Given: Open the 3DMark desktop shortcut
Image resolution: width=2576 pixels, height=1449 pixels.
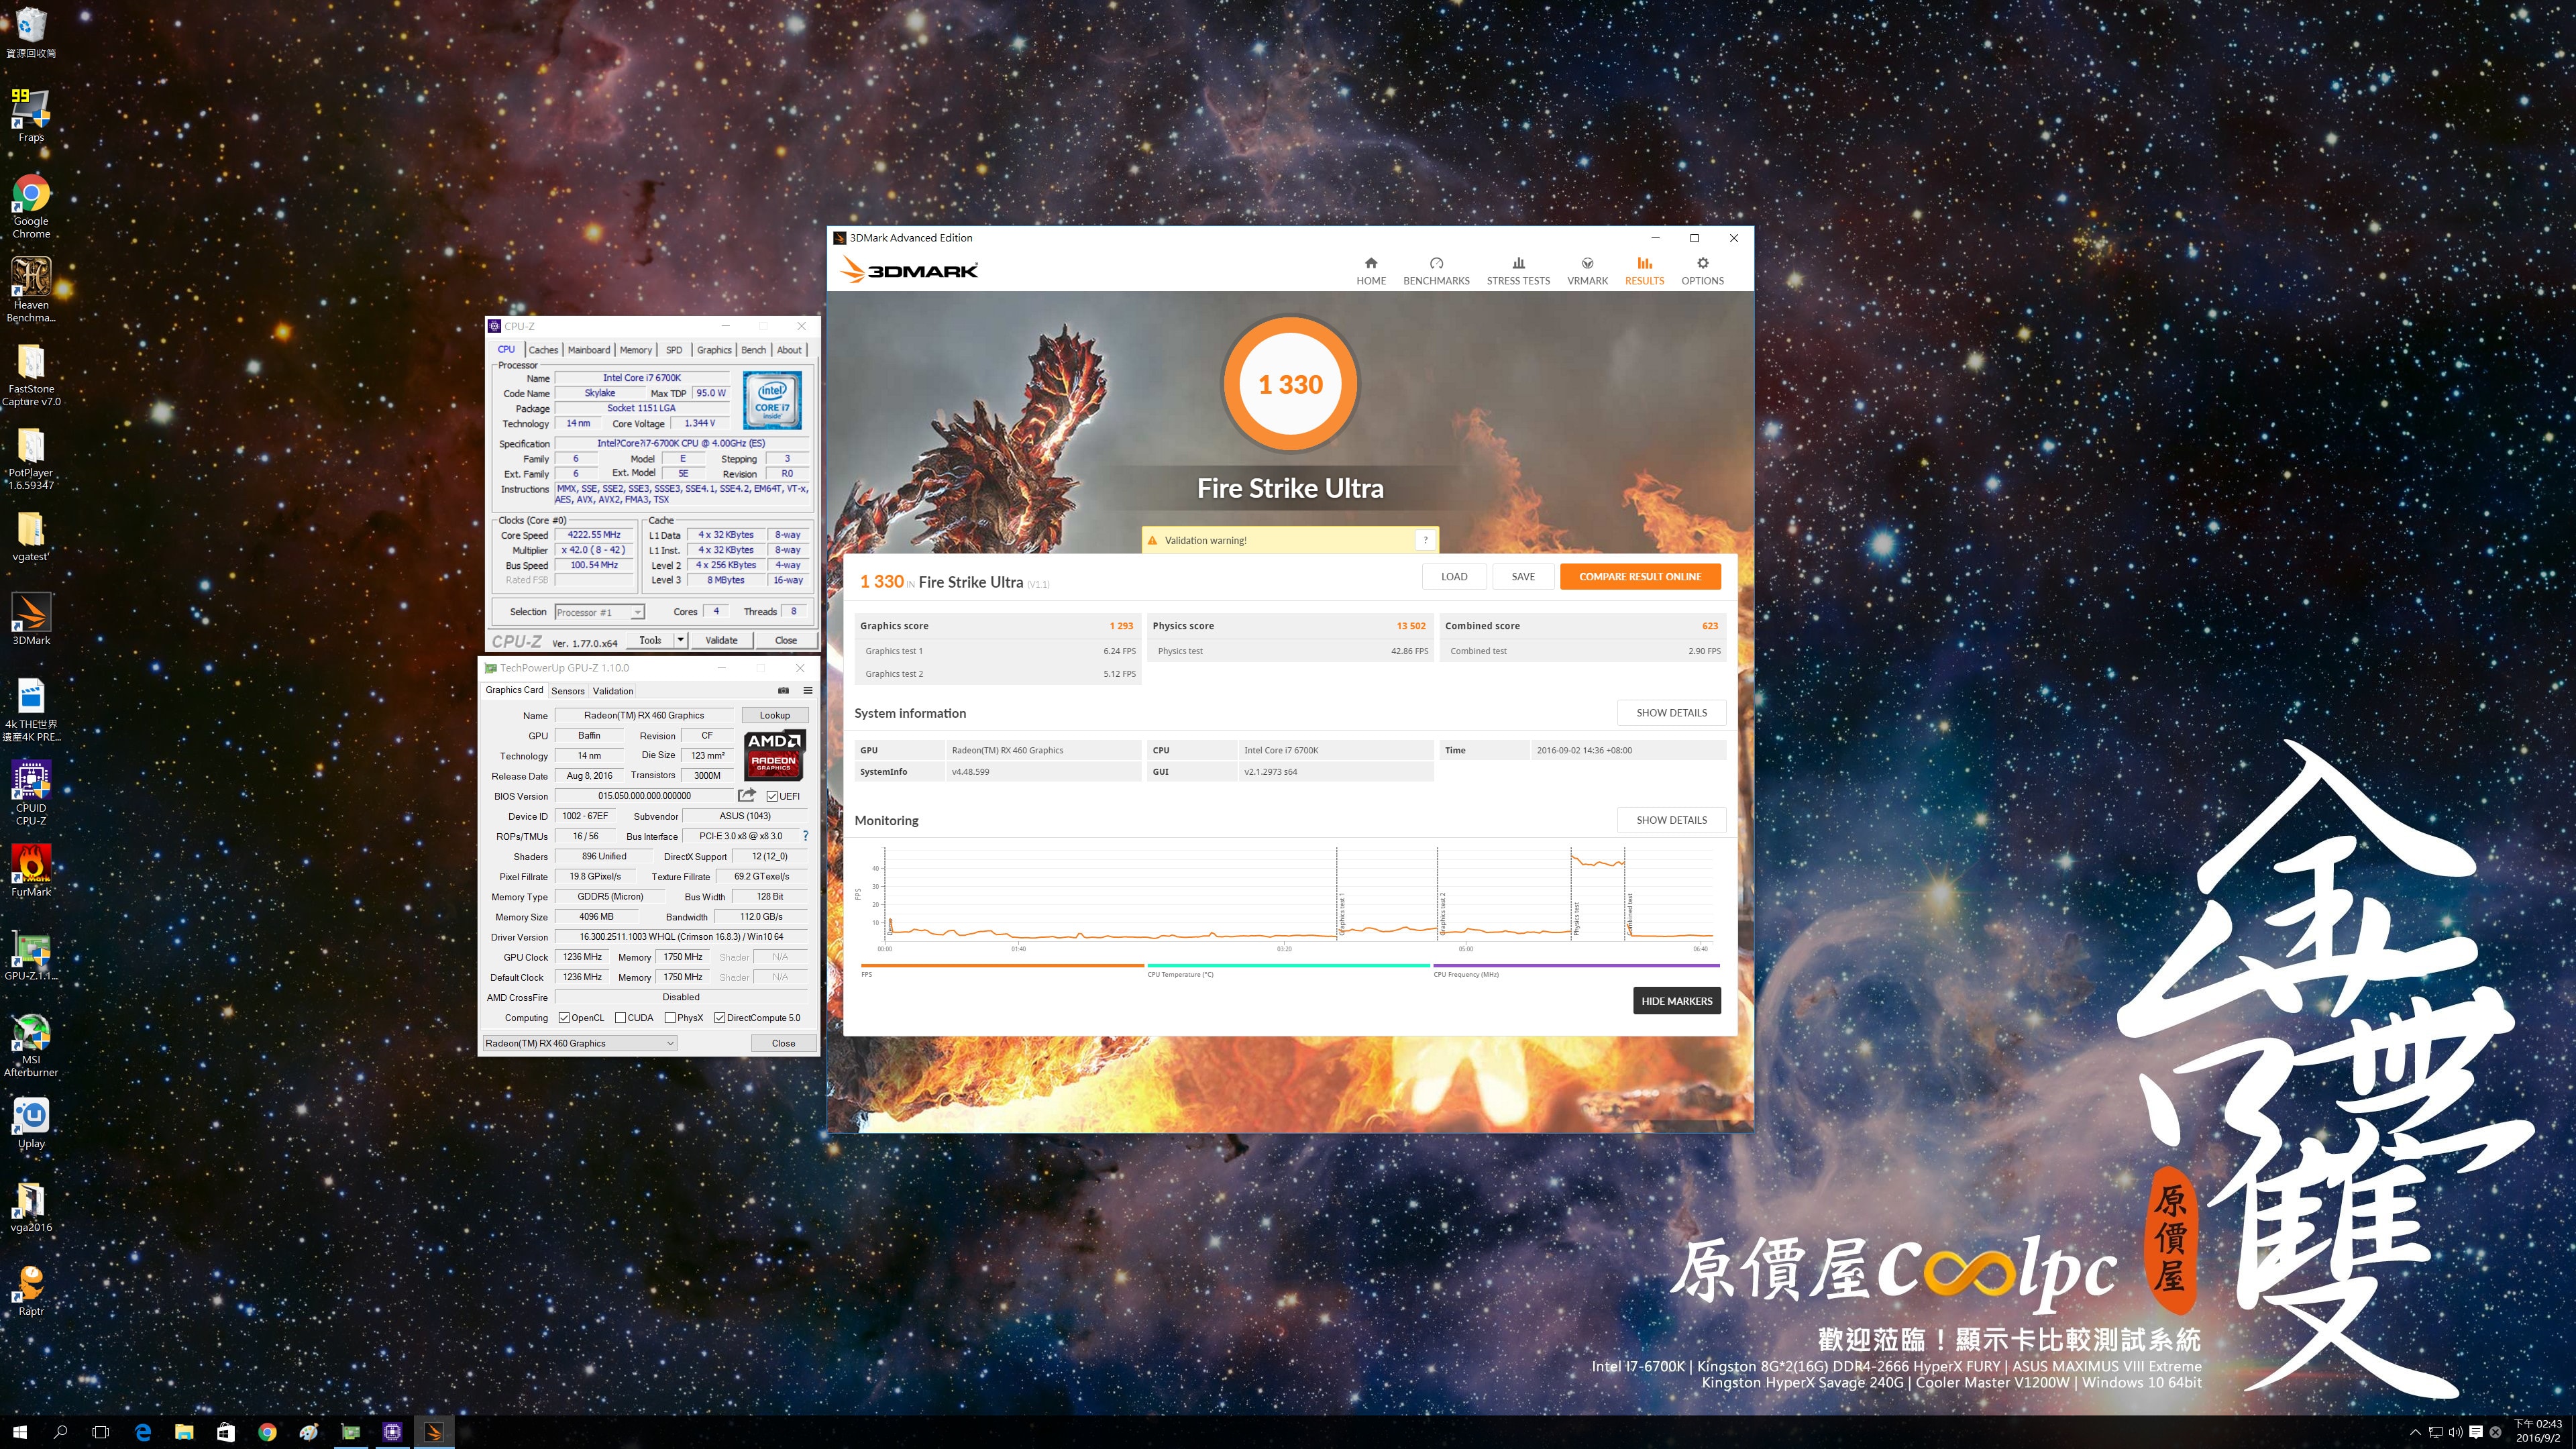Looking at the screenshot, I should 31,619.
